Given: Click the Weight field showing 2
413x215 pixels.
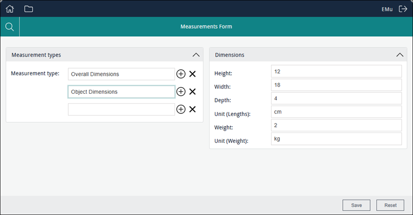Looking at the screenshot, I should (336, 125).
